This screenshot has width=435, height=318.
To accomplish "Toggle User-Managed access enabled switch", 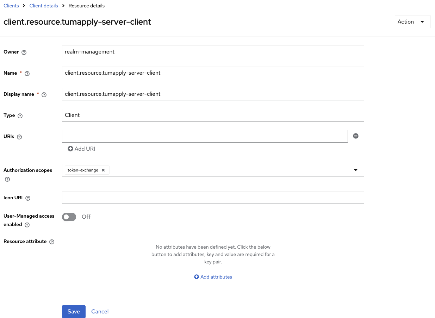I will 69,217.
